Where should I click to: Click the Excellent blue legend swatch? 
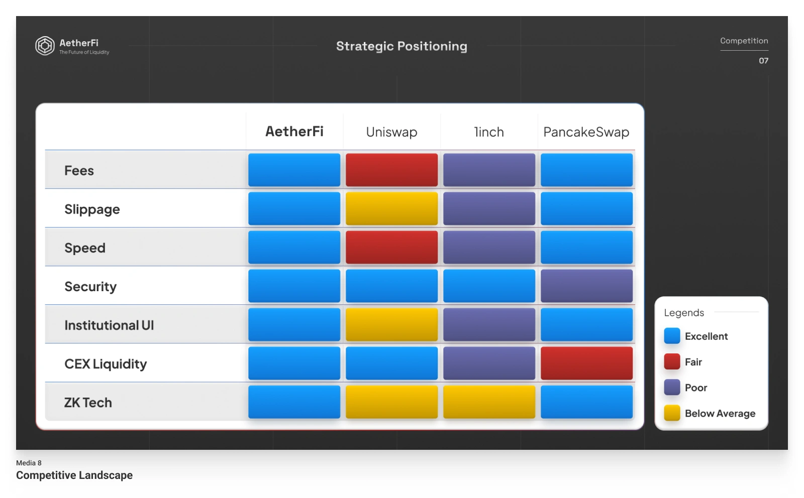[x=672, y=336]
